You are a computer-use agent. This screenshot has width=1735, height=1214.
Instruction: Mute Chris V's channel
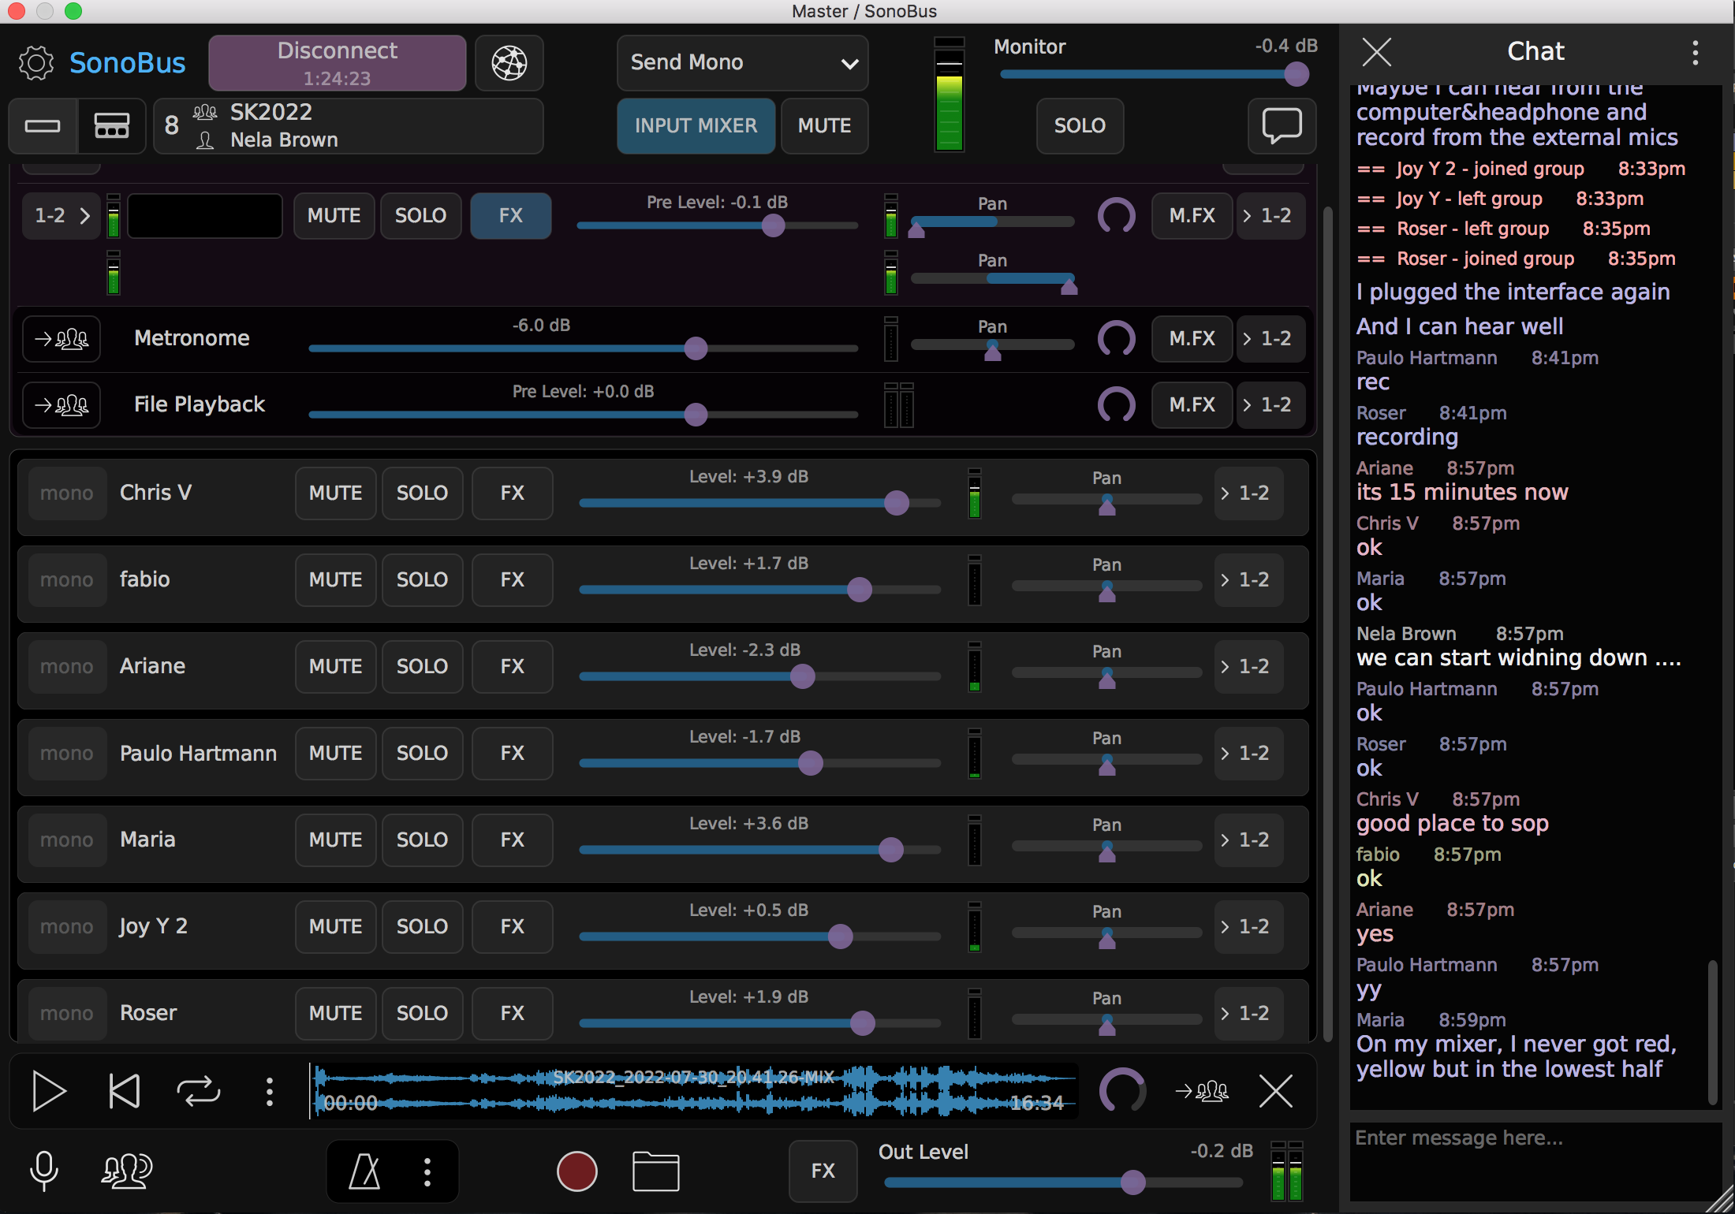335,493
